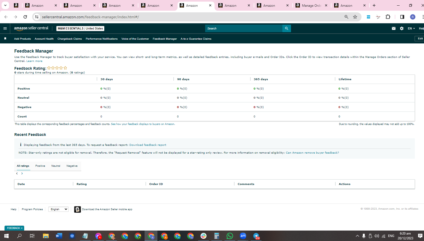This screenshot has height=241, width=424.
Task: Click Can Amazon remove buyer feedback link
Action: pos(312,153)
